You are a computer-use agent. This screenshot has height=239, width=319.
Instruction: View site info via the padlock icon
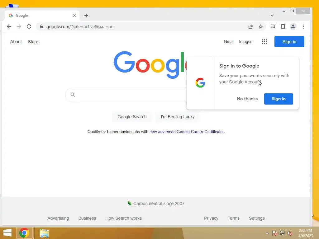click(41, 26)
